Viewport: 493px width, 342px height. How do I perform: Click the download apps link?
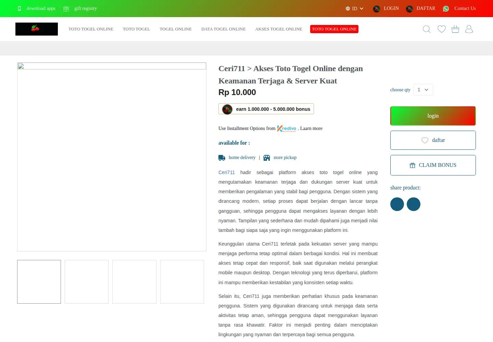[x=41, y=9]
